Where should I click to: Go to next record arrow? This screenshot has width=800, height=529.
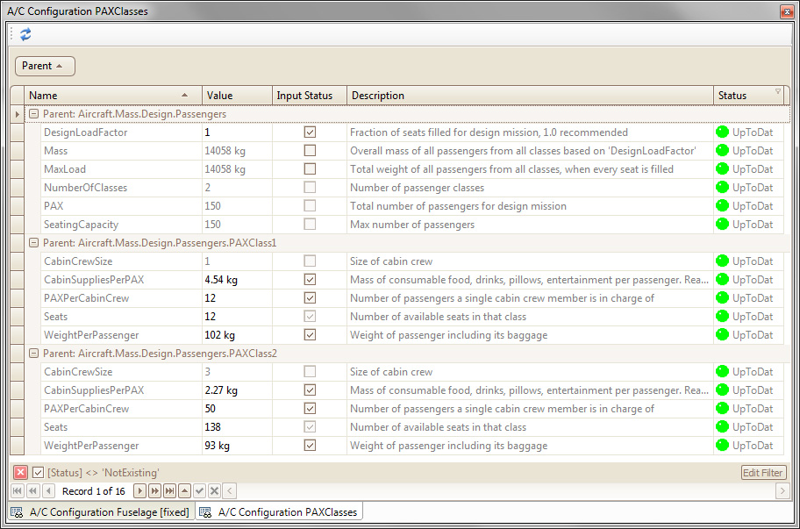(139, 490)
